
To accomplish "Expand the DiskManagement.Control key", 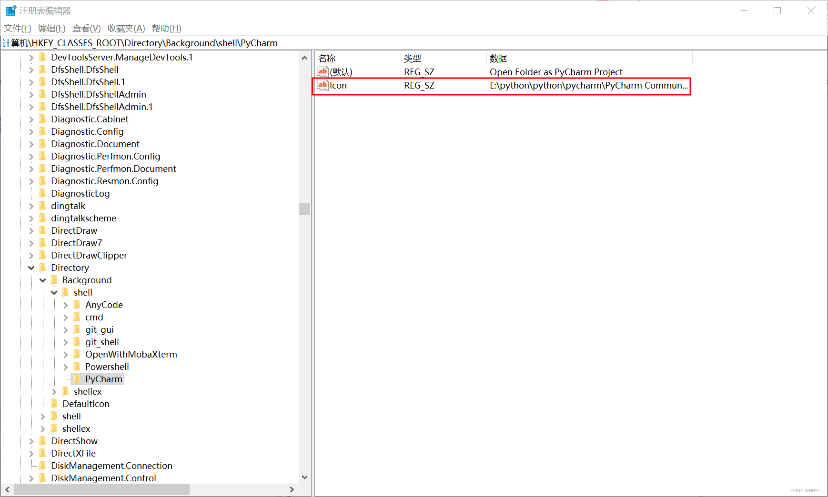I will pos(31,478).
